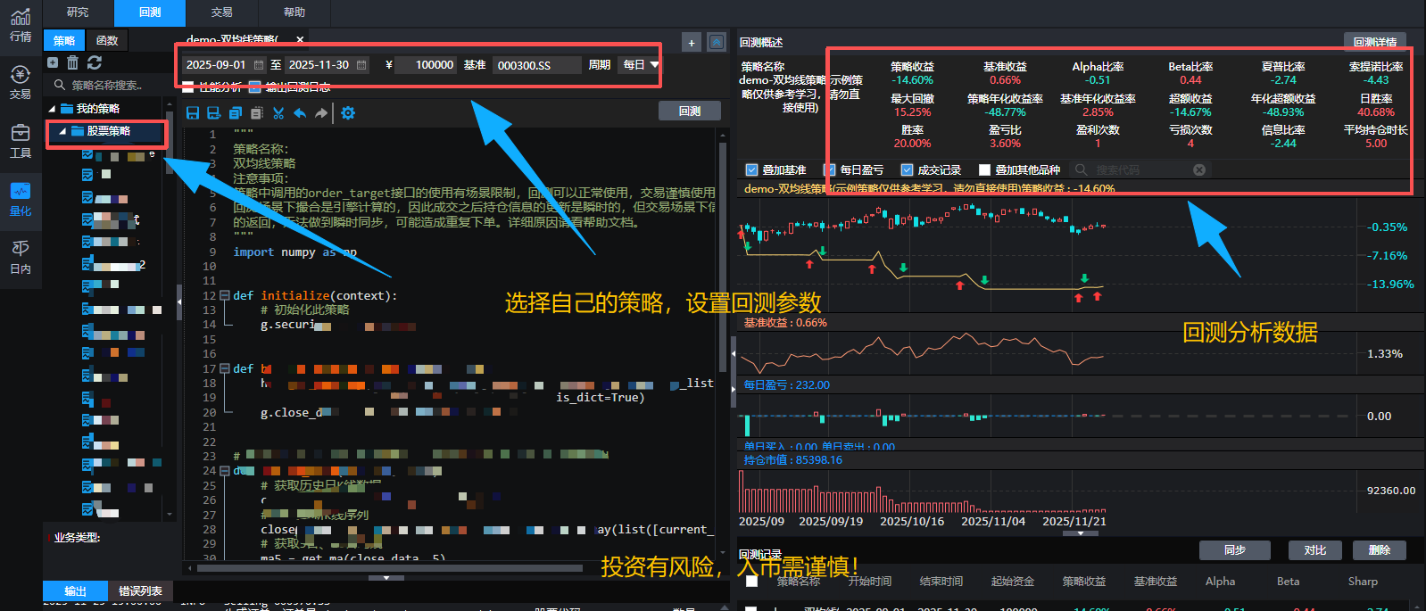Click the refresh strategy list icon

[94, 62]
